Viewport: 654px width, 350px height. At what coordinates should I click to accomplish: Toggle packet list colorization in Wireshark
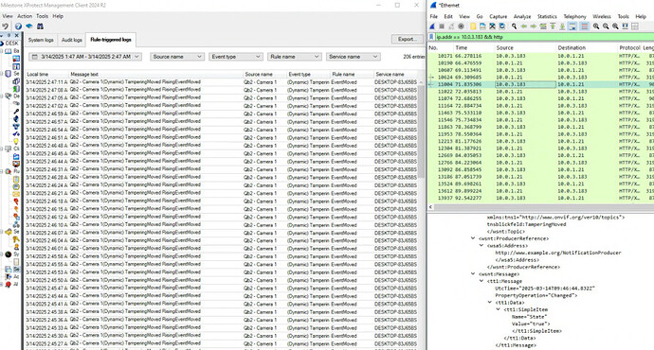[x=585, y=26]
